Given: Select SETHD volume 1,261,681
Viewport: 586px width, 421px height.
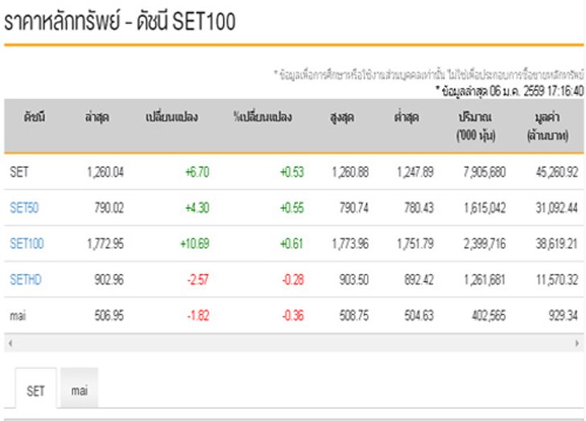Looking at the screenshot, I should click(x=485, y=280).
